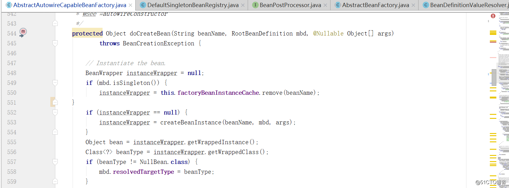Click the red error indicator above the scrollbar

click(x=493, y=16)
